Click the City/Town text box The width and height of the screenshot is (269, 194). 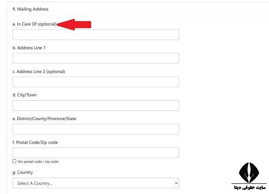[x=96, y=106]
